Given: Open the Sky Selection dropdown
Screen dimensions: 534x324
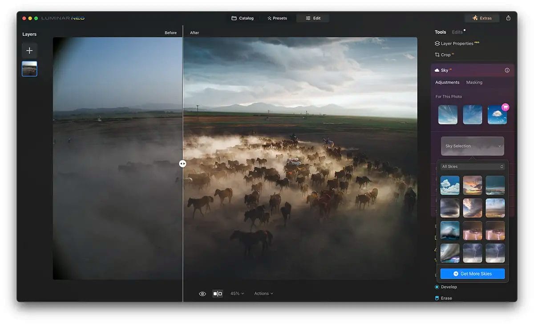Looking at the screenshot, I should 472,146.
